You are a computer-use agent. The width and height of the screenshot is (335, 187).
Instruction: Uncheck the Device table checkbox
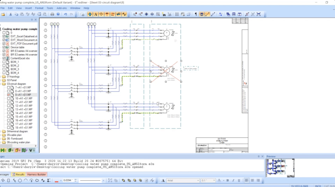click(4, 47)
